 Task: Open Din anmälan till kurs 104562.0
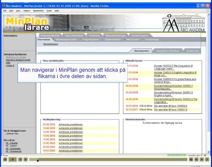171,106
